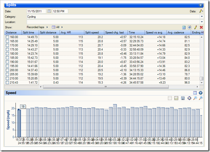
Task: Click the auto-fit chart zoom icon
Action: click(x=189, y=98)
